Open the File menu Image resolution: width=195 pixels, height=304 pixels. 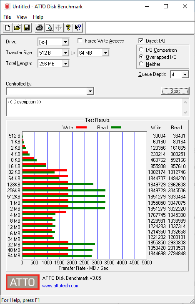click(x=7, y=17)
